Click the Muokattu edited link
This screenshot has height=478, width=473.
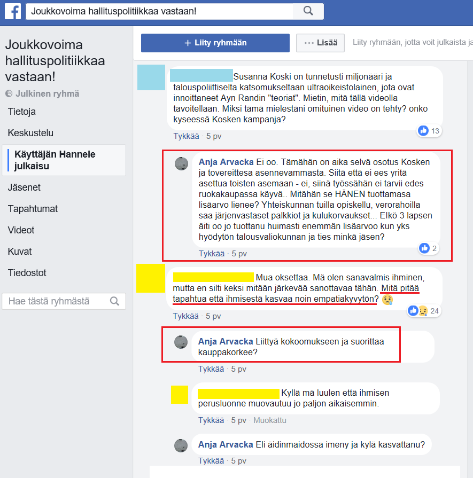pos(270,420)
